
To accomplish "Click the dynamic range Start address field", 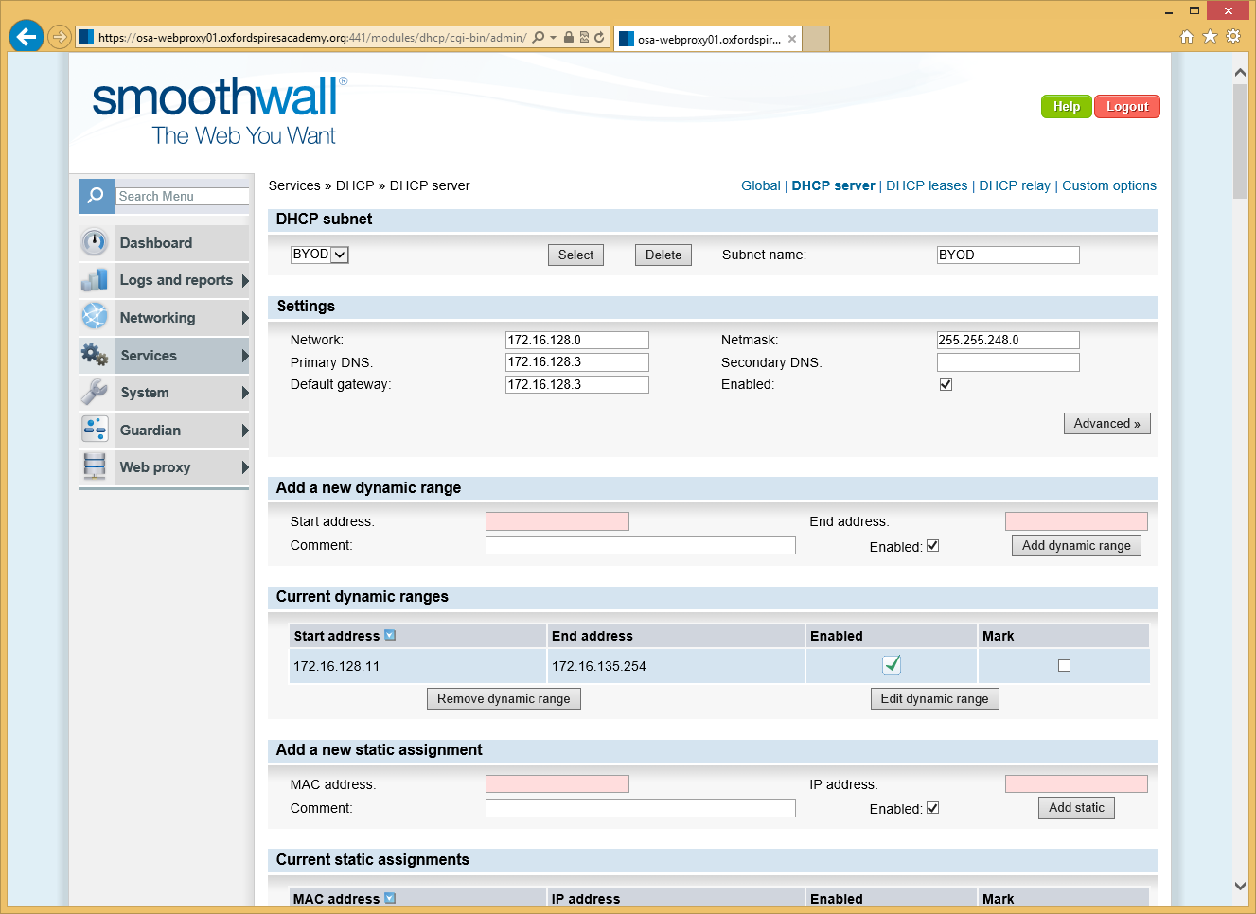I will pyautogui.click(x=557, y=521).
